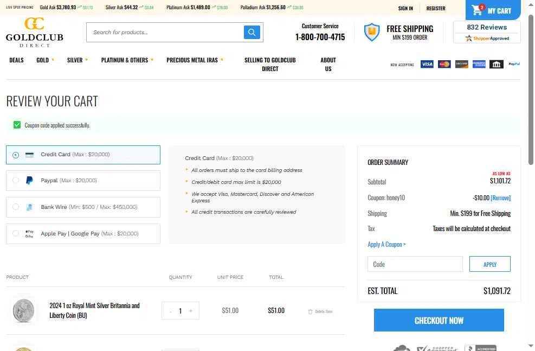
Task: Click the bank building payment icon
Action: (497, 64)
